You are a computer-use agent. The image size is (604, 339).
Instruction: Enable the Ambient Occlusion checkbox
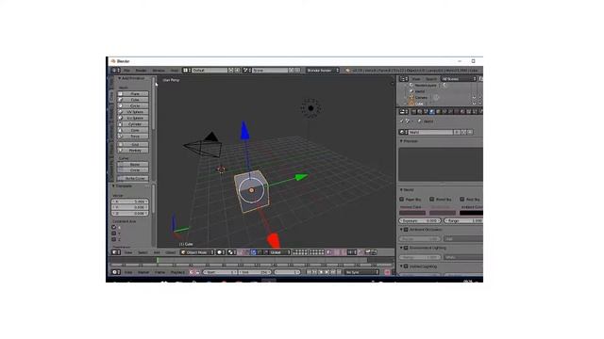click(x=406, y=230)
